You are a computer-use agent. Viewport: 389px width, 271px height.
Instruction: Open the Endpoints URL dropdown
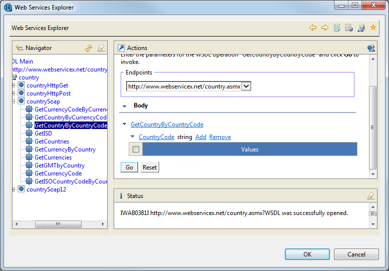pyautogui.click(x=246, y=86)
